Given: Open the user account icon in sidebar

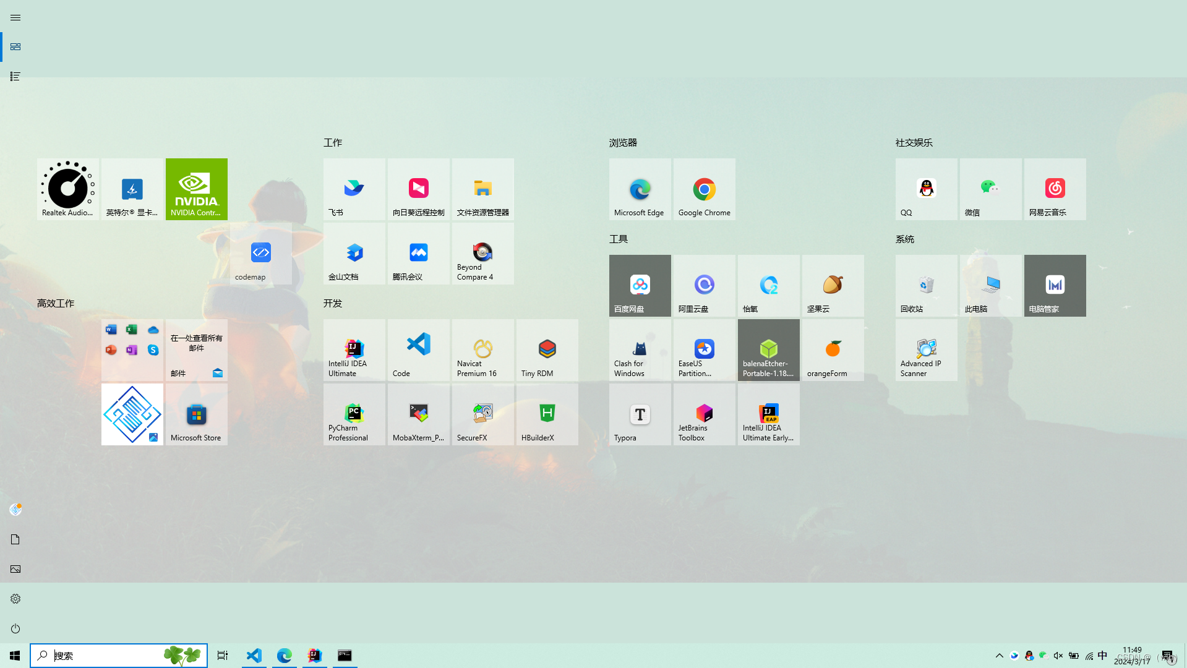Looking at the screenshot, I should [15, 510].
